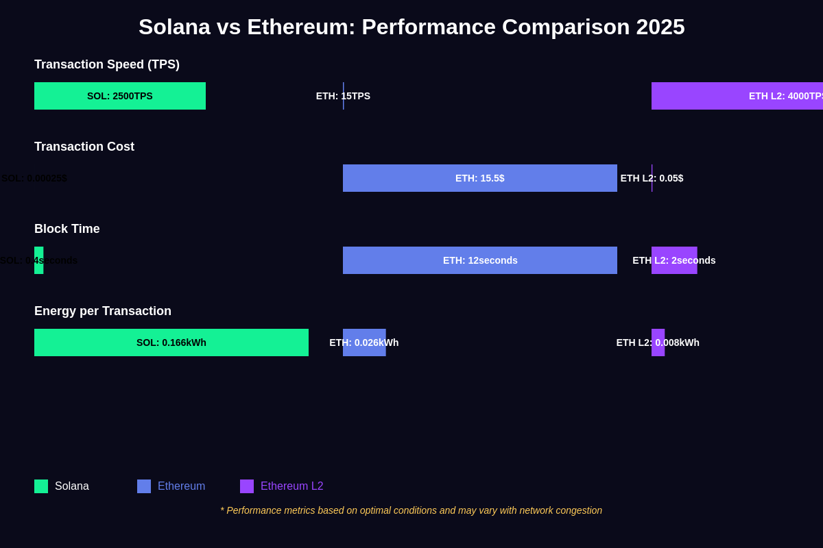Select the SOL 0.166kWh energy bar
The image size is (823, 548).
pos(171,342)
